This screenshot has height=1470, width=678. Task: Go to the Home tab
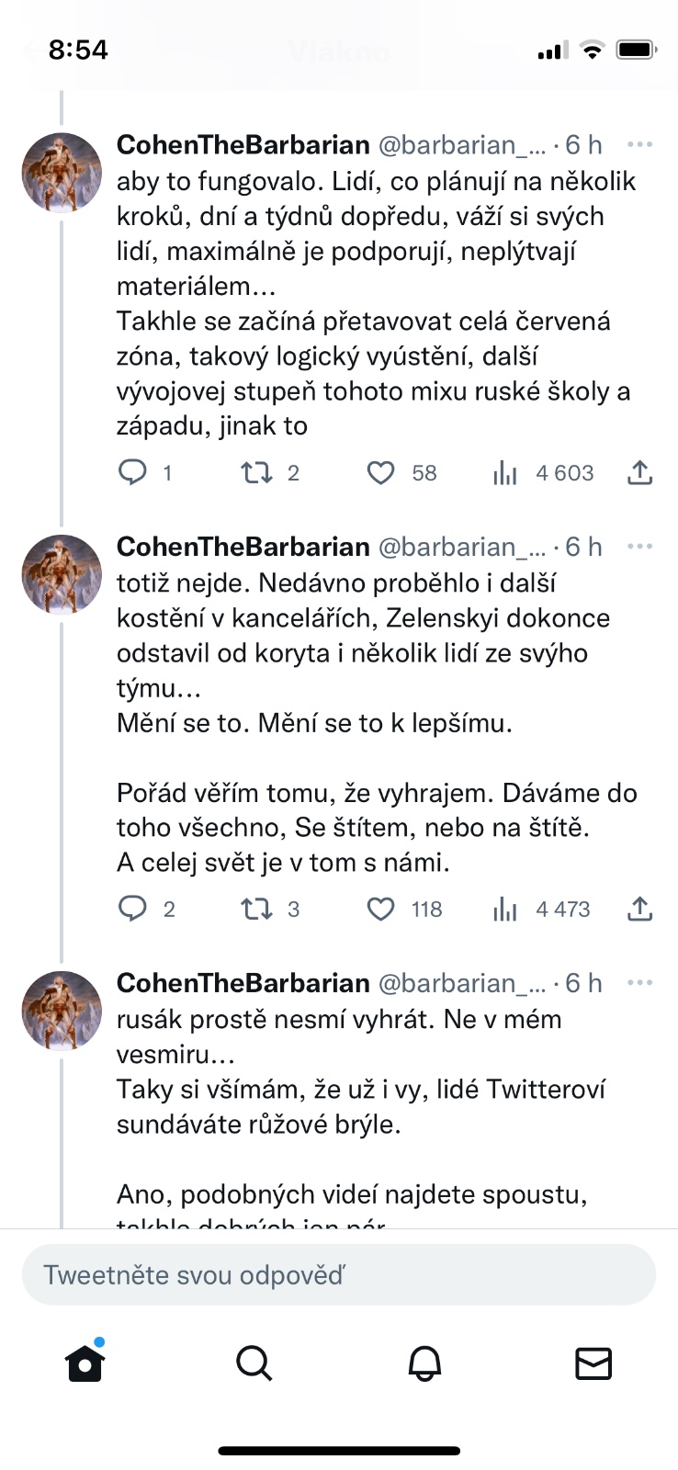pyautogui.click(x=85, y=1363)
